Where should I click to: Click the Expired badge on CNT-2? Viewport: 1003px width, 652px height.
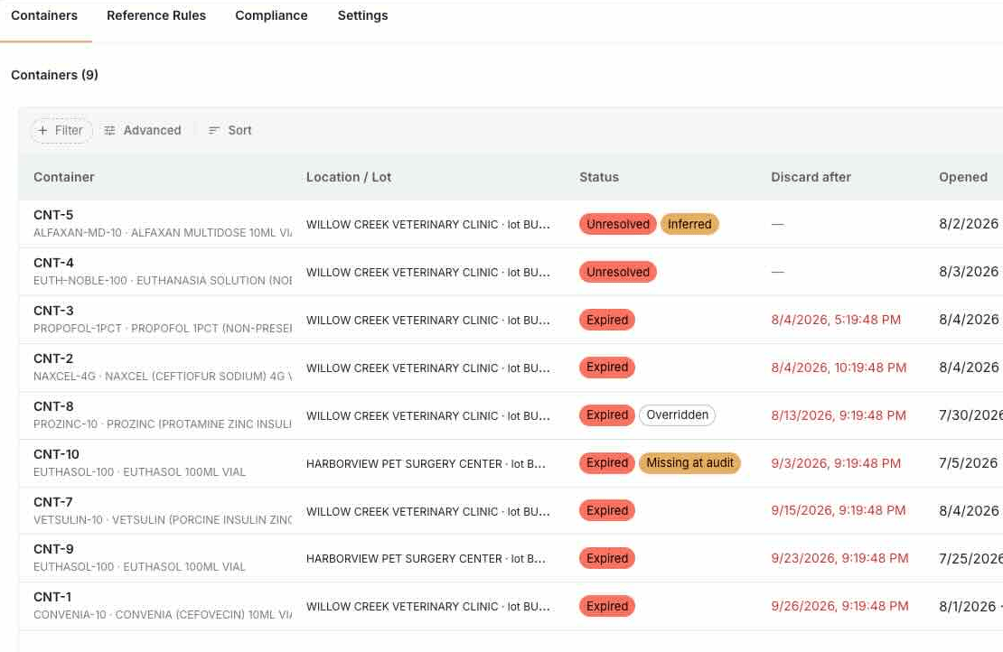coord(607,368)
